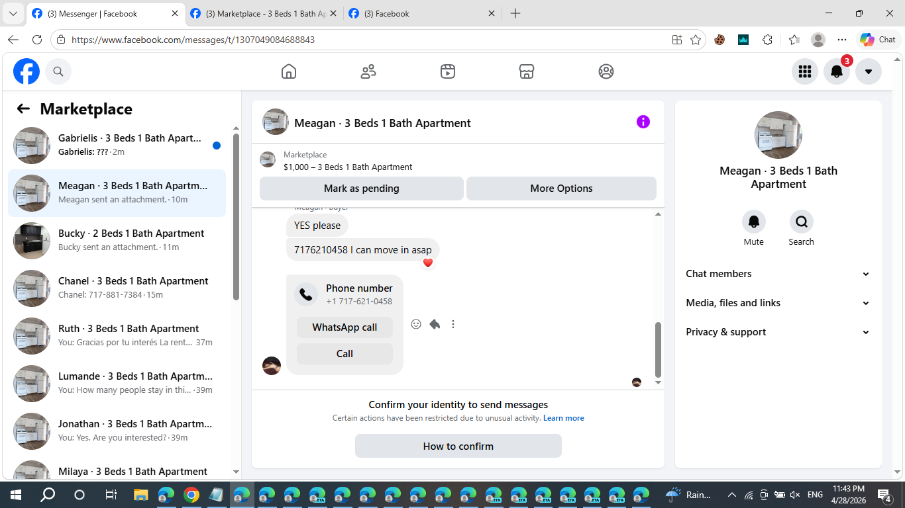Image resolution: width=905 pixels, height=508 pixels.
Task: Open Chanel conversation in list
Action: coord(117,288)
